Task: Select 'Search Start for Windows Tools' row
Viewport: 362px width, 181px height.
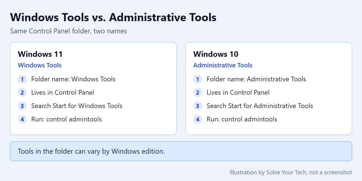Action: tap(70, 106)
